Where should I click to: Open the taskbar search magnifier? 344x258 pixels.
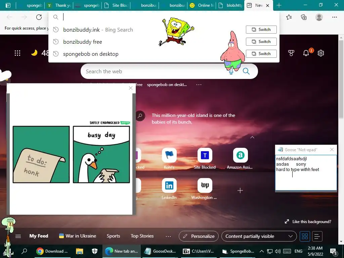click(24, 251)
